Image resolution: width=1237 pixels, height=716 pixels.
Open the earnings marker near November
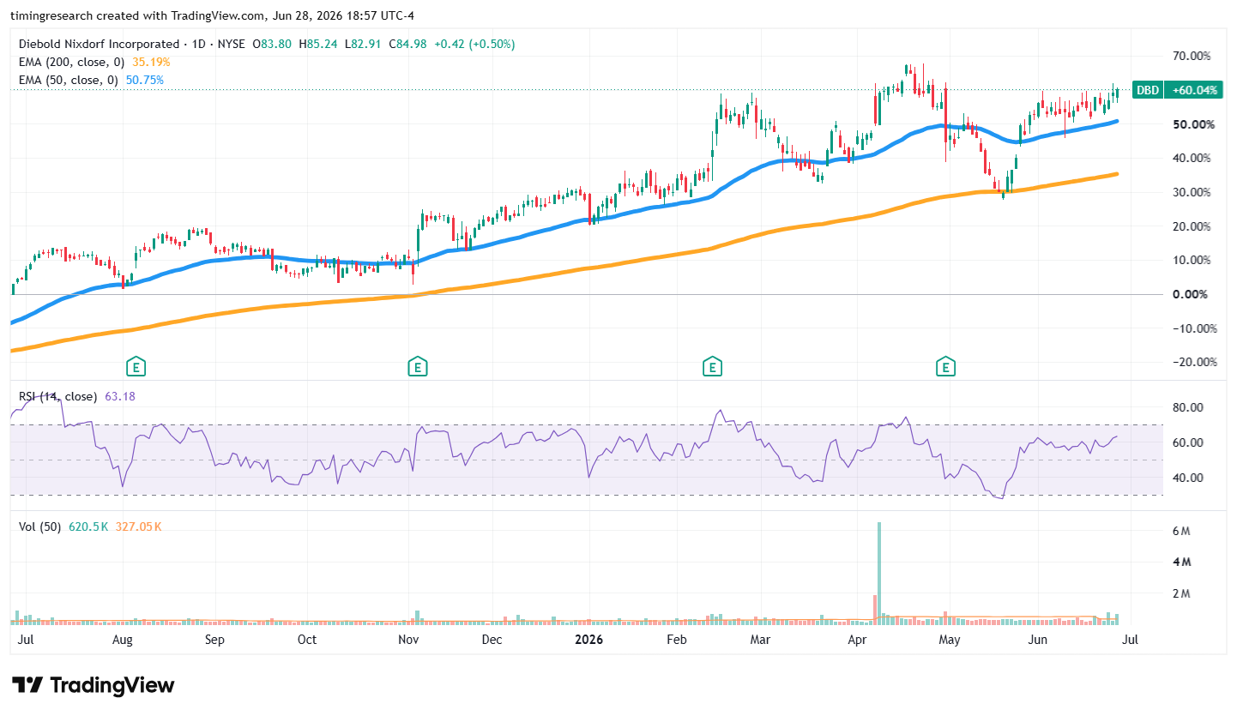coord(417,367)
